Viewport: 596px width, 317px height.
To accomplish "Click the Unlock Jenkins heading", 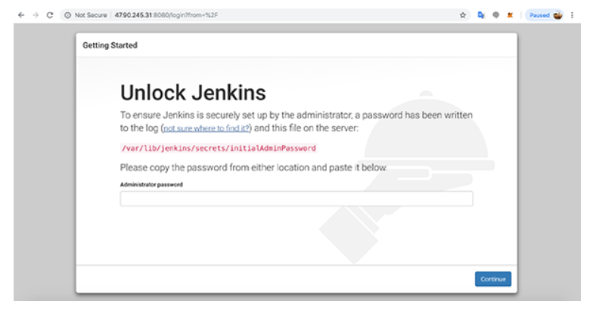I will click(x=193, y=93).
